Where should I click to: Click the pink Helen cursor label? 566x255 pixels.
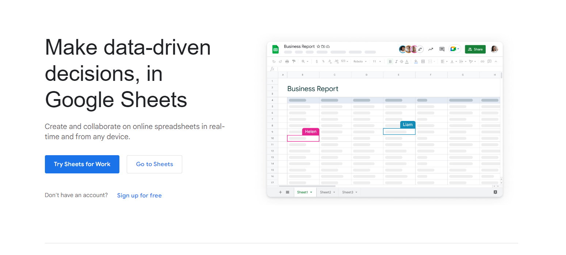pos(311,132)
